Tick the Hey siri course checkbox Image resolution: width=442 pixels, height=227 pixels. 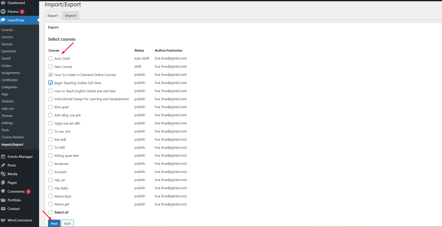click(51, 180)
